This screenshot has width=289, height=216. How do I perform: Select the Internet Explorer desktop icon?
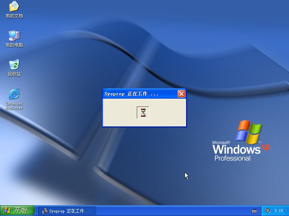[14, 99]
